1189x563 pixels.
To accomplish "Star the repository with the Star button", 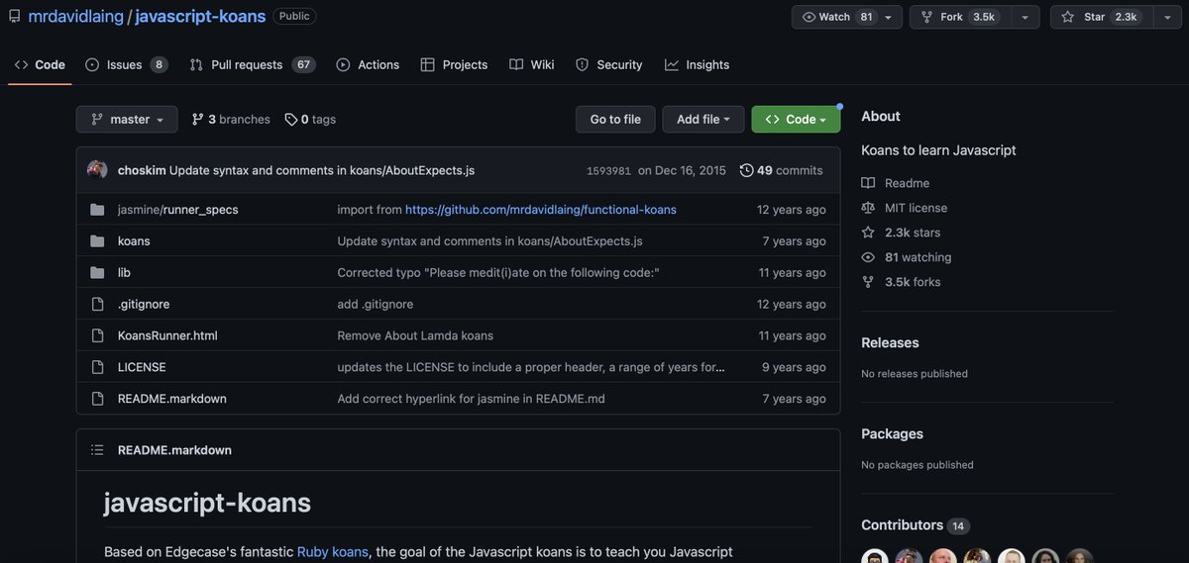I will click(x=1100, y=17).
